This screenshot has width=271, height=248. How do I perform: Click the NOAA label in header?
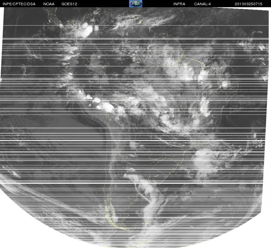pos(49,4)
